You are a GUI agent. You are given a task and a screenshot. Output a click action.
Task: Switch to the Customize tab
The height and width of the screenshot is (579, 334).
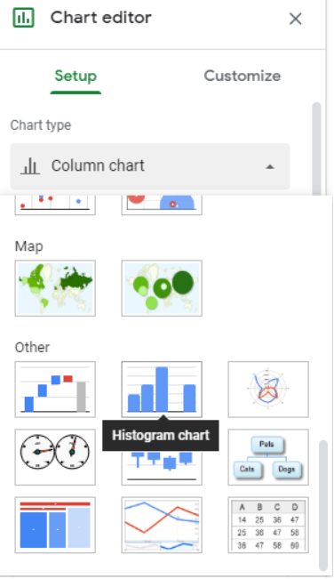click(x=243, y=76)
